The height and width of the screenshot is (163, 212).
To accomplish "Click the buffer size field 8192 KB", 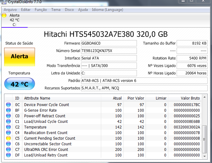I will click(192, 43).
